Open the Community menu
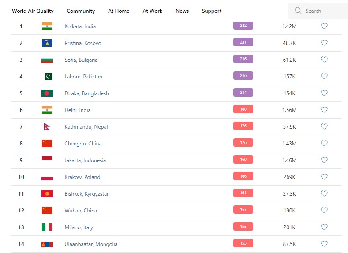348x253 pixels. [81, 11]
